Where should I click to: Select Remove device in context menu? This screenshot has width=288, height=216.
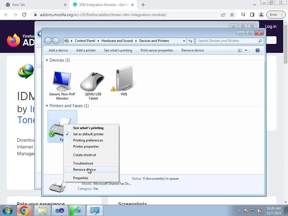click(91, 170)
